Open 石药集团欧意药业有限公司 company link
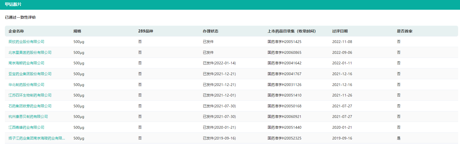 (30, 106)
